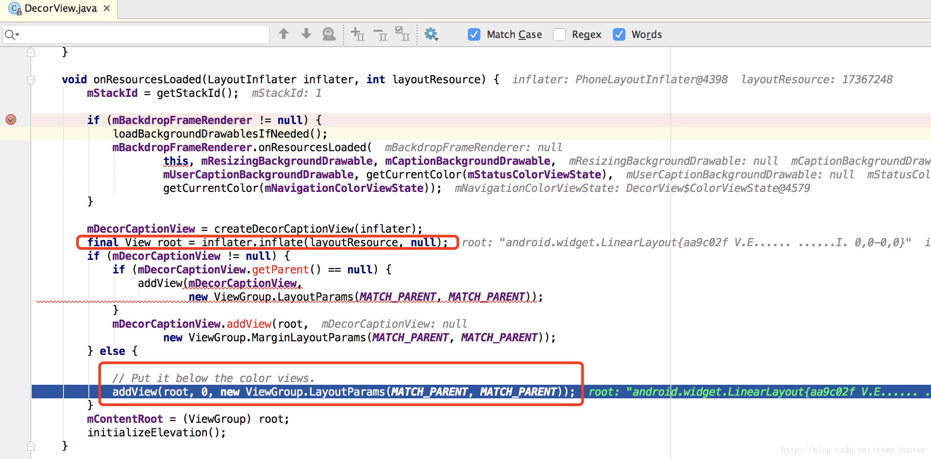Click the loadBackgroundDrawablesIfNeeded() call
The width and height of the screenshot is (931, 459).
click(x=220, y=134)
